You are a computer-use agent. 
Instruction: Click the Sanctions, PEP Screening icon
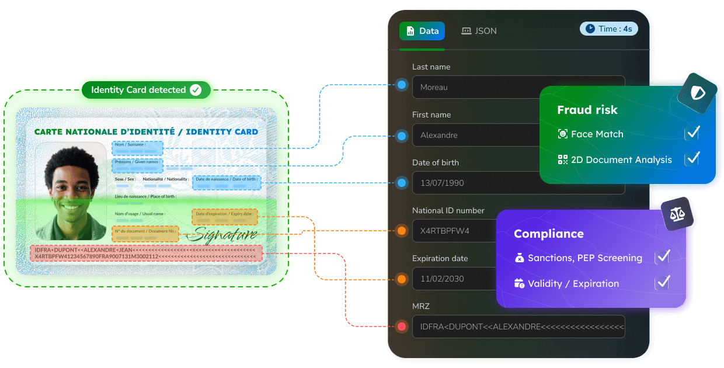click(x=519, y=258)
